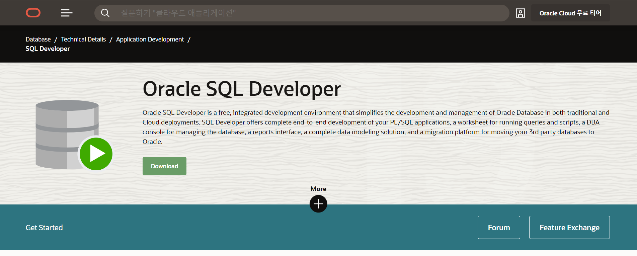Click the green Download button
Viewport: 637px width, 256px height.
(164, 166)
